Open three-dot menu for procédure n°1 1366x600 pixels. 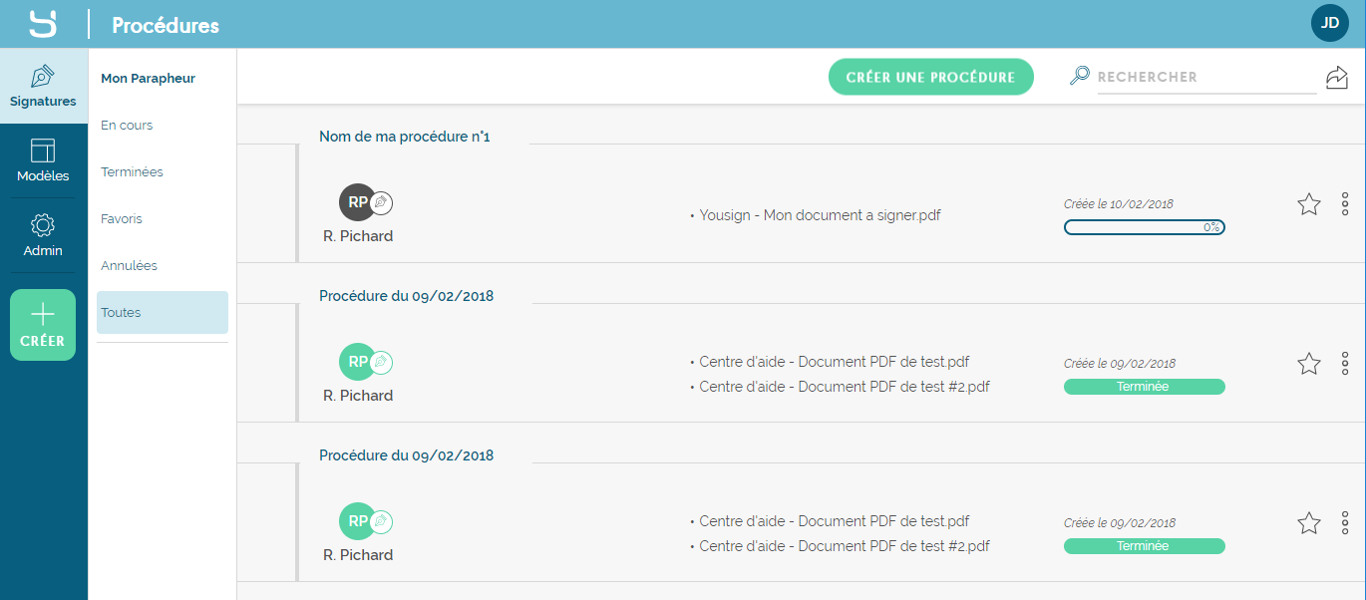pos(1345,204)
